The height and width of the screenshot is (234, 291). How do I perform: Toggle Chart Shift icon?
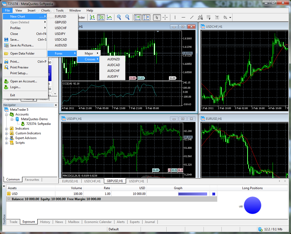(x=146, y=17)
